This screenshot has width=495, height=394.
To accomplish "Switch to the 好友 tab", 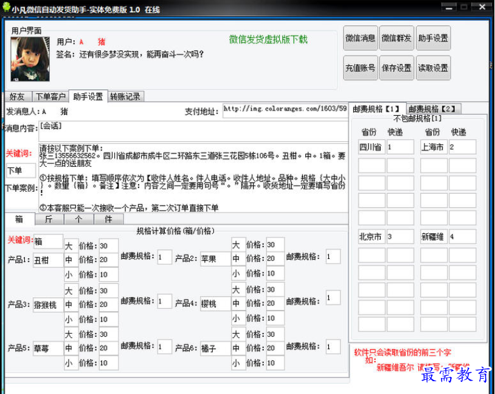I will 18,96.
